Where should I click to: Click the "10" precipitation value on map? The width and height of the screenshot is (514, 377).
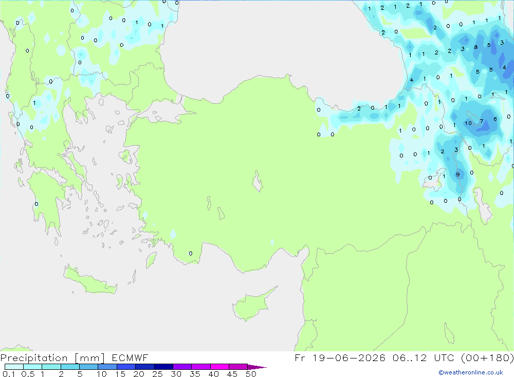(468, 123)
